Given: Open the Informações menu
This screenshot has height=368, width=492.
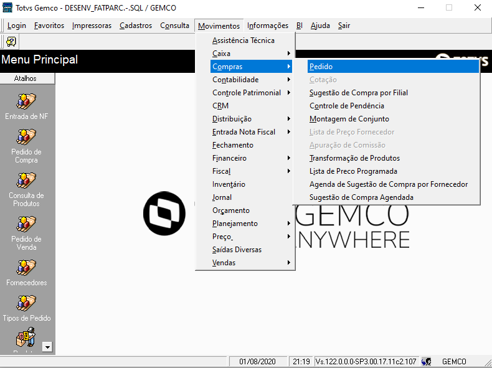Looking at the screenshot, I should (x=268, y=26).
